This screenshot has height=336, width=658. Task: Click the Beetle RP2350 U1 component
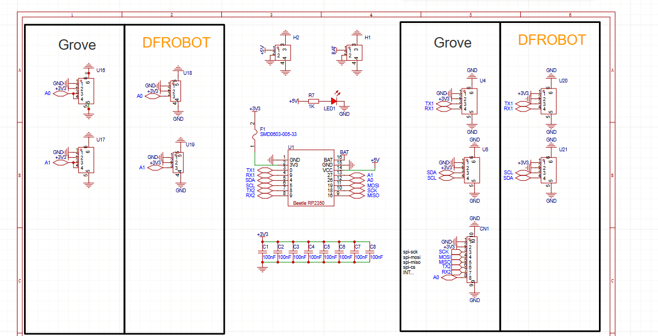312,178
